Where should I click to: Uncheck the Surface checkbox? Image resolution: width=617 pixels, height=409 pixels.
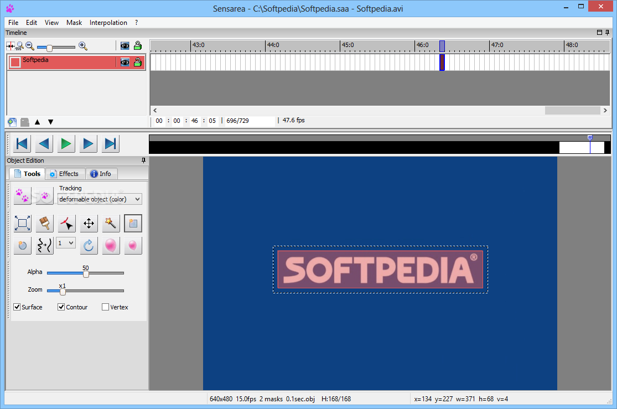17,307
